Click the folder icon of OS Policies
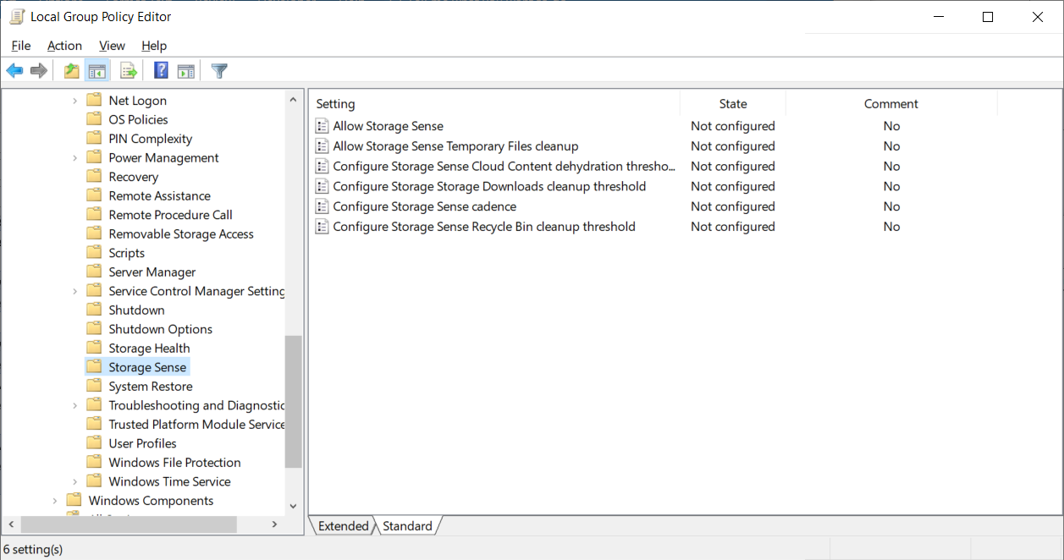Screen dimensions: 1064x560 point(94,119)
